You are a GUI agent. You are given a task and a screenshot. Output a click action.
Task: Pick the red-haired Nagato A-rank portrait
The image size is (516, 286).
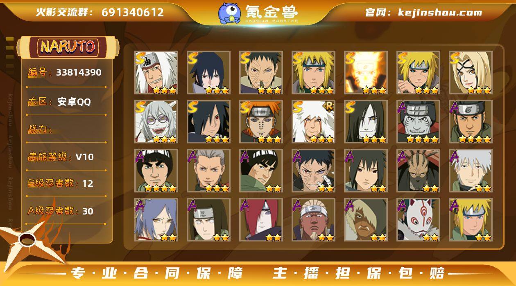click(261, 220)
